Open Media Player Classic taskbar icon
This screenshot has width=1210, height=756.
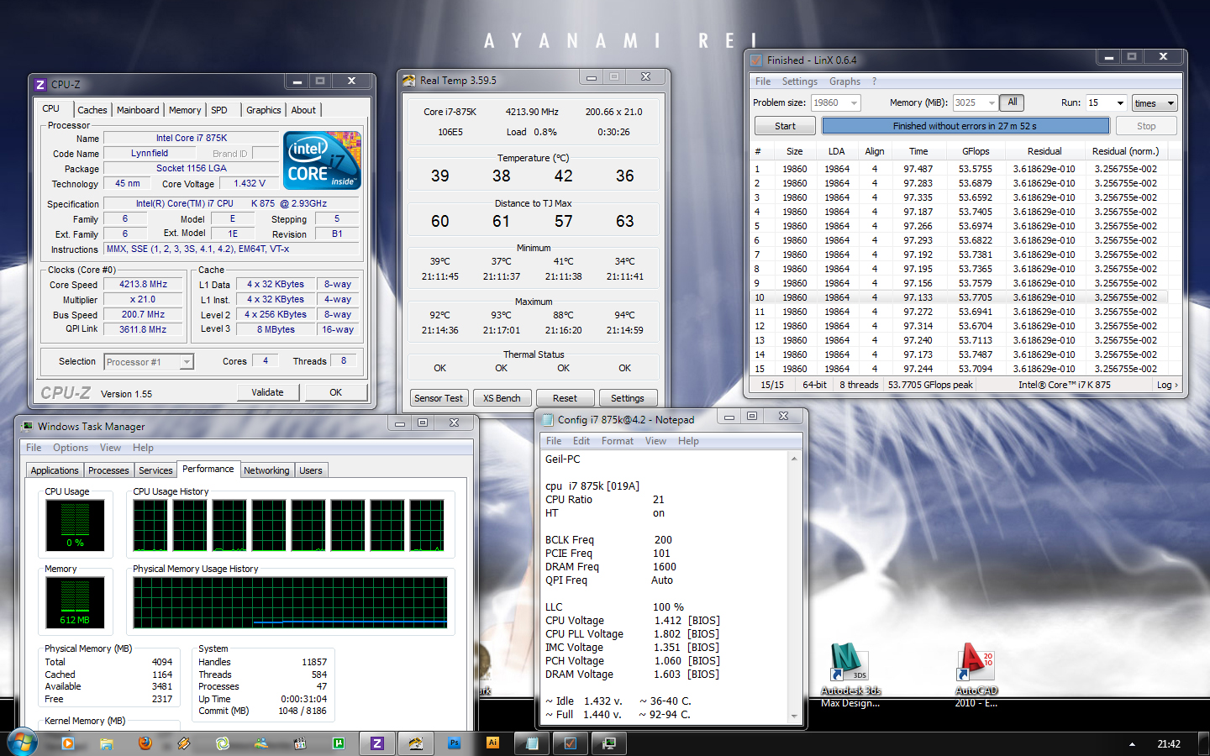[300, 743]
